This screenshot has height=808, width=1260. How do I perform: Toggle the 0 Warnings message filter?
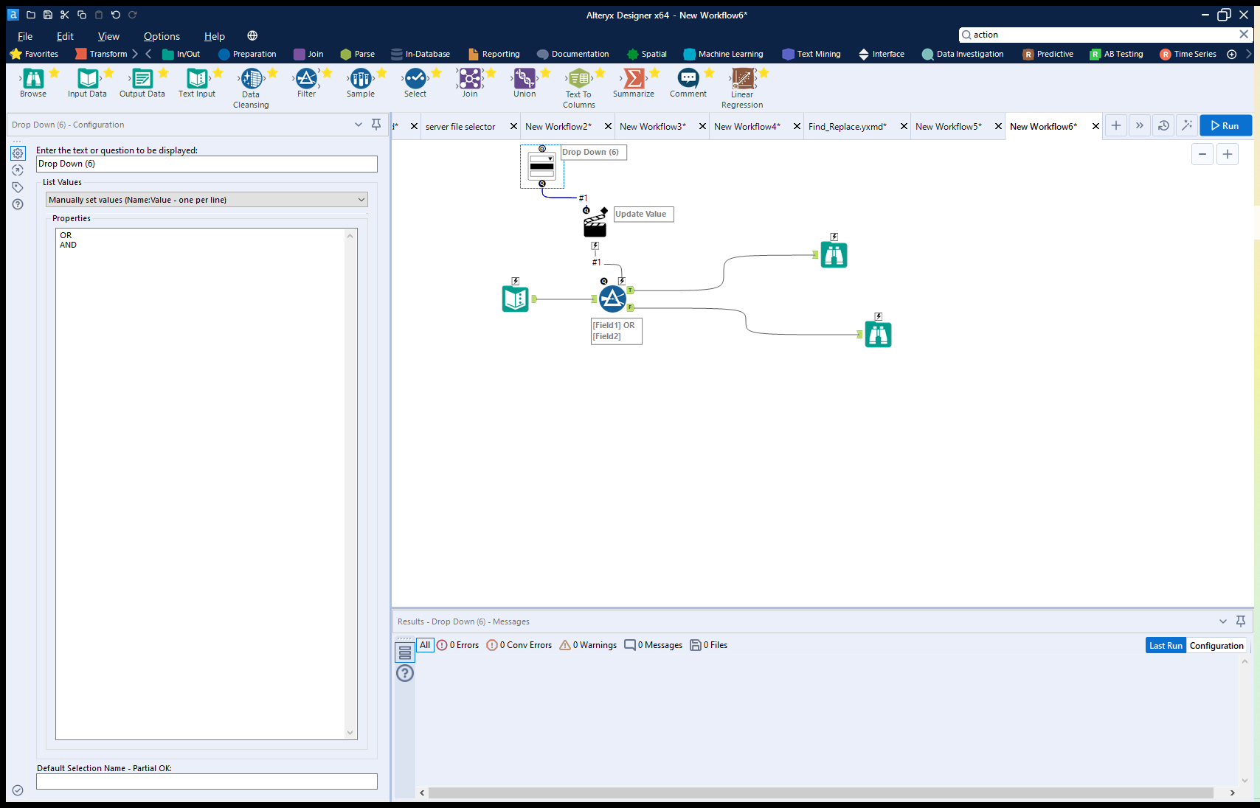587,645
